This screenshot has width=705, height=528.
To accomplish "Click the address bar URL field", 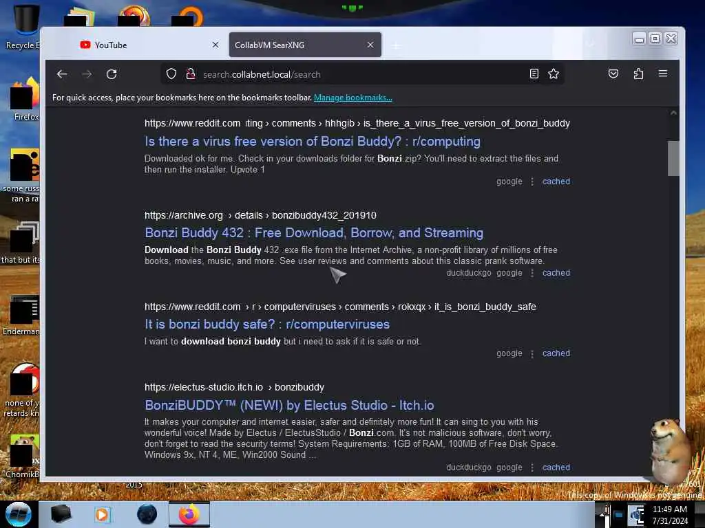I will pyautogui.click(x=362, y=74).
